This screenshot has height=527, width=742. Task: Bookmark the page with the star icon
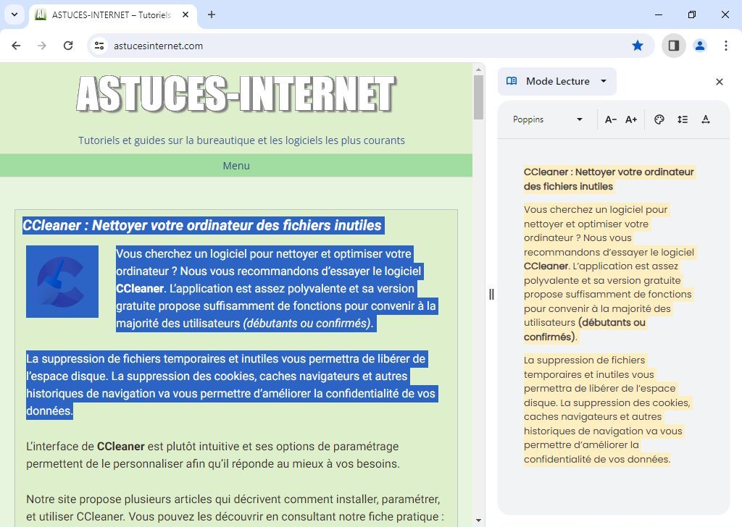(x=637, y=45)
